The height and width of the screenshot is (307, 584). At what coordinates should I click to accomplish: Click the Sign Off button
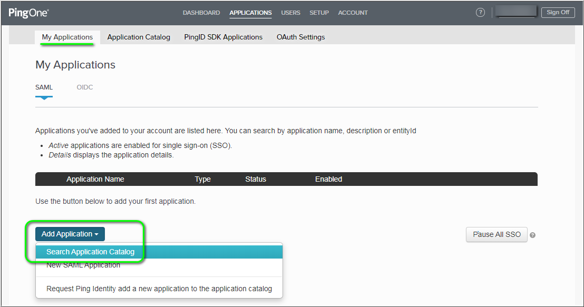click(x=558, y=13)
